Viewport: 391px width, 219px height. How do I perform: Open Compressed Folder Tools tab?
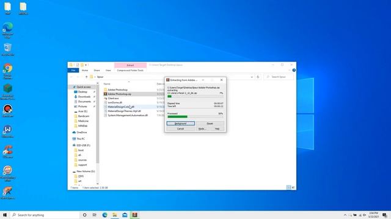tap(130, 71)
